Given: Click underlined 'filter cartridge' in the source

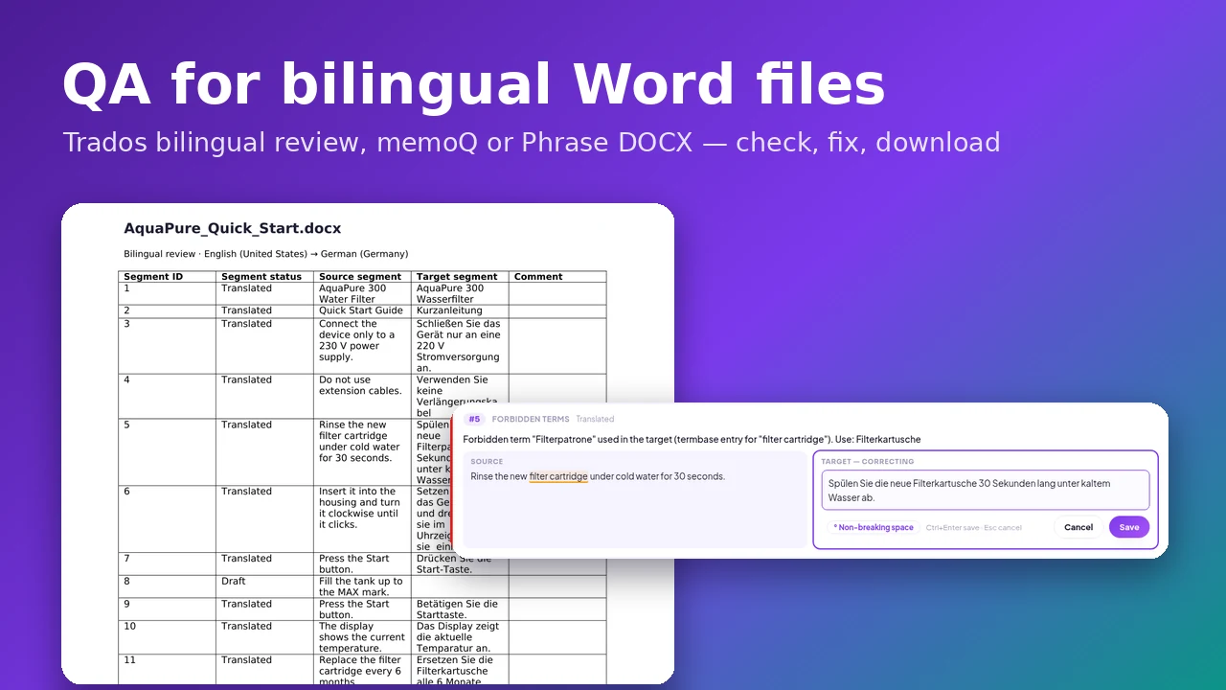Looking at the screenshot, I should click(558, 476).
